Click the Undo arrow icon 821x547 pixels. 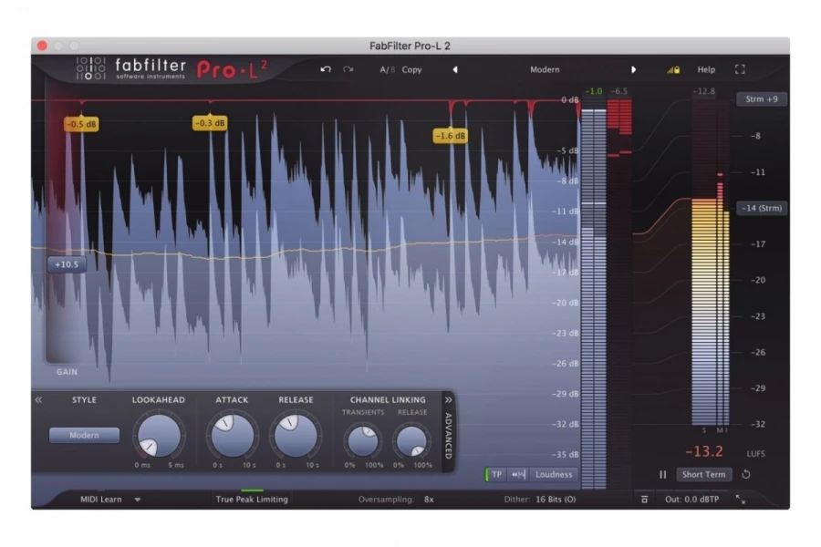pos(326,69)
